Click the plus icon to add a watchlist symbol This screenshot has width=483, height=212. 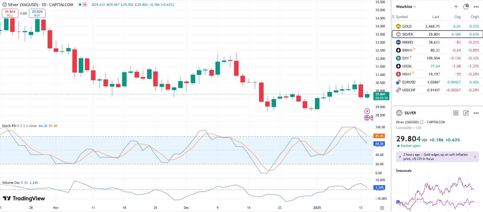pos(456,7)
